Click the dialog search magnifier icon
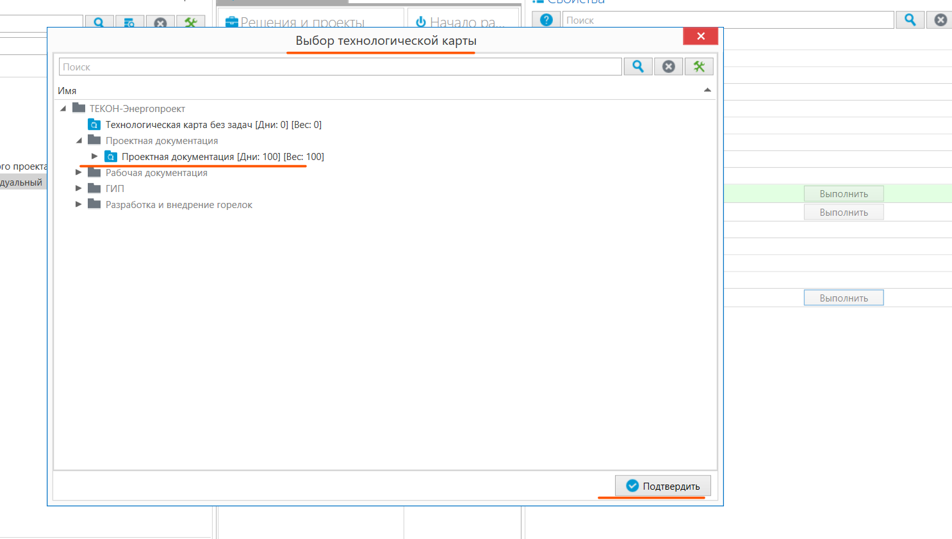952x539 pixels. coord(638,67)
